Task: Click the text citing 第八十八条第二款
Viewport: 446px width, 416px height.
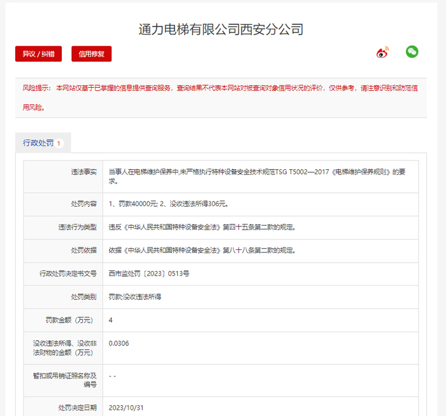Action: pos(202,251)
